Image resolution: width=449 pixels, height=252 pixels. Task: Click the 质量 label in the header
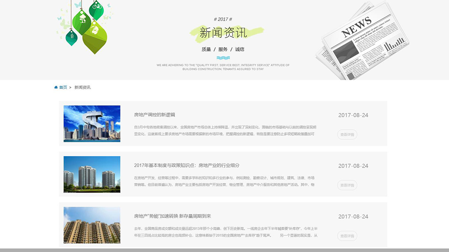[x=206, y=49]
